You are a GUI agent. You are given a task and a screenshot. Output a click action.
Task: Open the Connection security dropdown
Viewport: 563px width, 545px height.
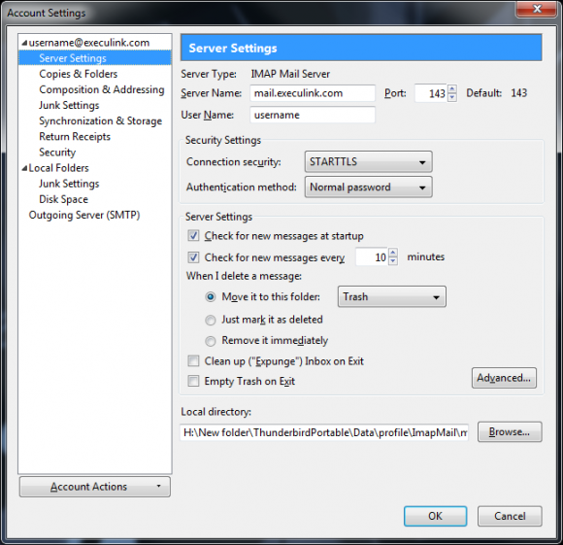369,161
